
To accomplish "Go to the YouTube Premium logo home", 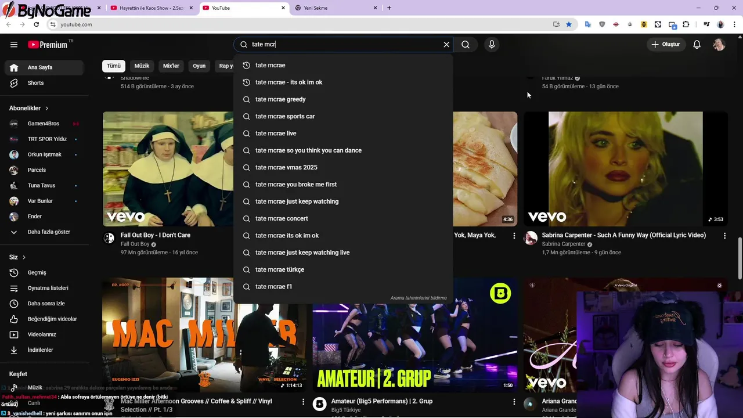I will 50,45.
